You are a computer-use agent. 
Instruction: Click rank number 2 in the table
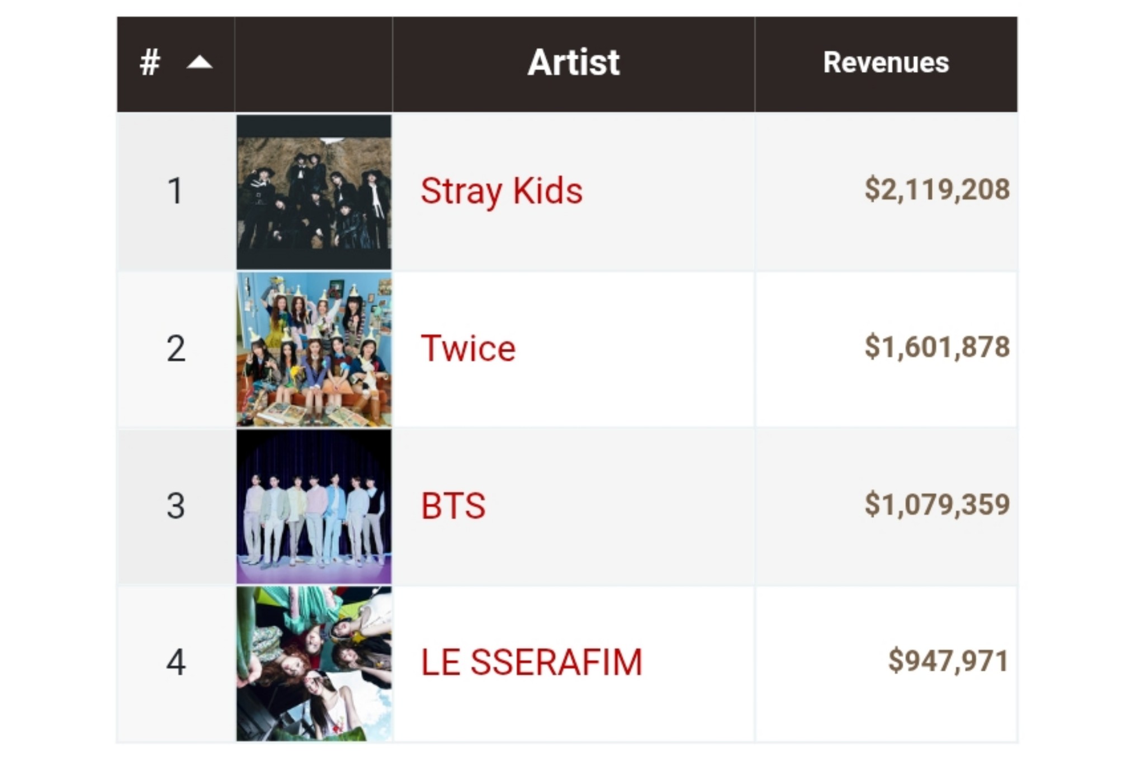176,348
